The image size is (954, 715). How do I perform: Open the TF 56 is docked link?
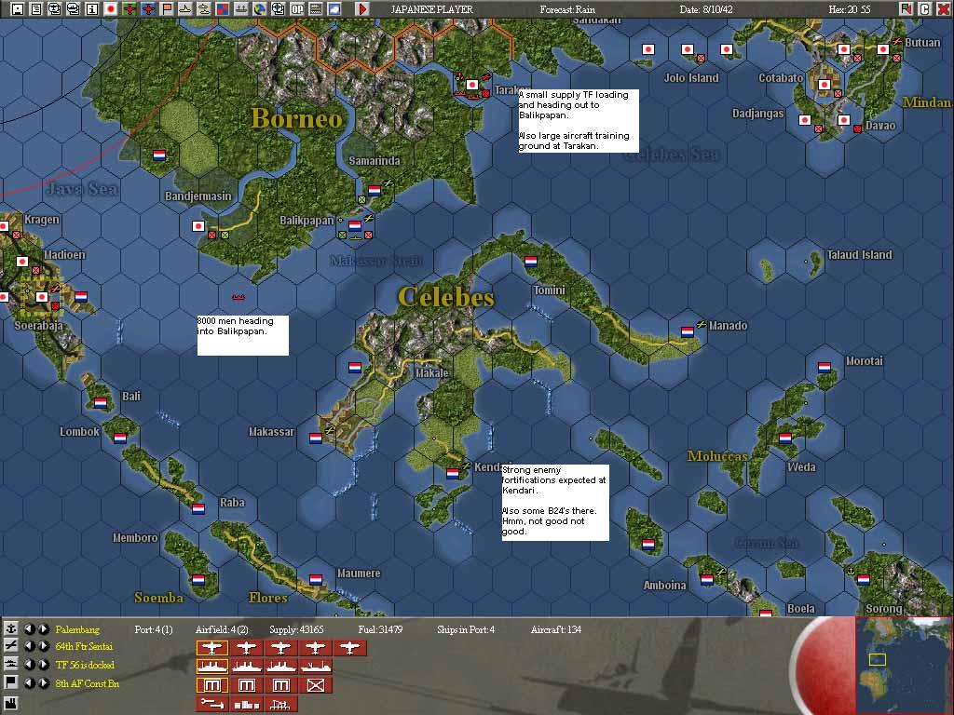(86, 664)
